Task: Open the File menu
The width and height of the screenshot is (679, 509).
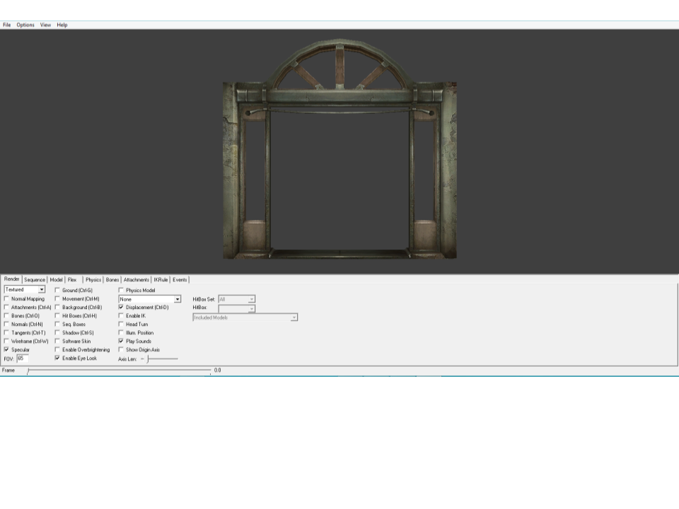Action: [x=6, y=25]
